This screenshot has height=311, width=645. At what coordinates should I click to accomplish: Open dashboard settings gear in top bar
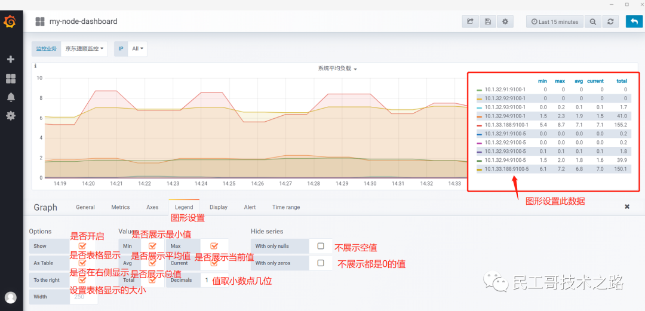[505, 21]
